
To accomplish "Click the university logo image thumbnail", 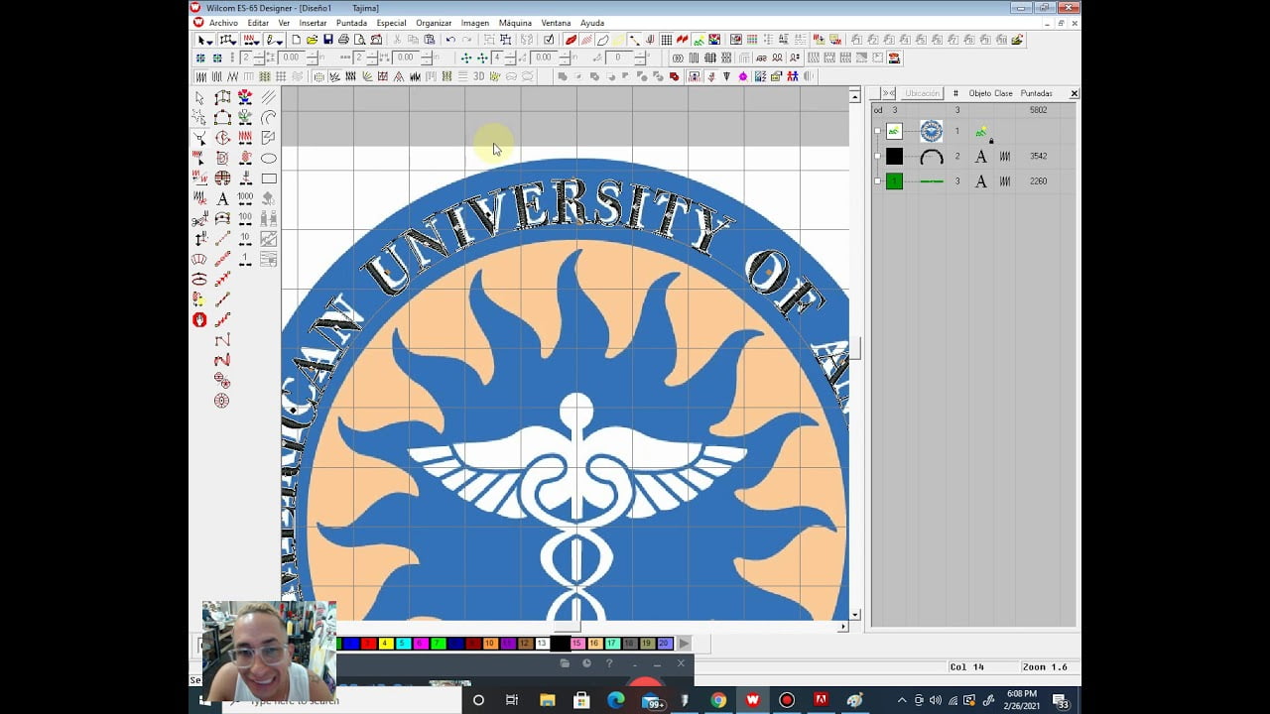I will [932, 131].
